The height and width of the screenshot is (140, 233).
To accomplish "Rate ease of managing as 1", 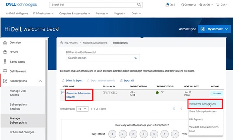I will [x=112, y=134].
